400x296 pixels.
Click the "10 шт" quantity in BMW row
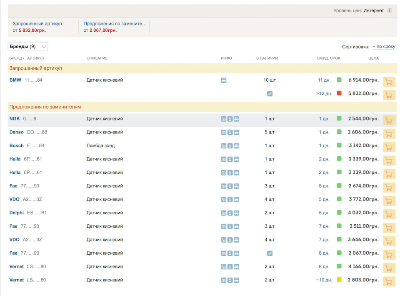coord(270,80)
